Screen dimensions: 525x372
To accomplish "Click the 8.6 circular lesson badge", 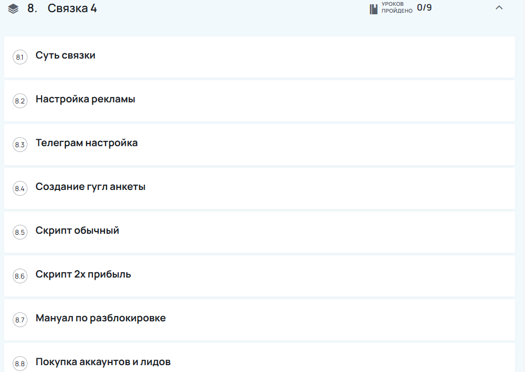I will (x=20, y=276).
